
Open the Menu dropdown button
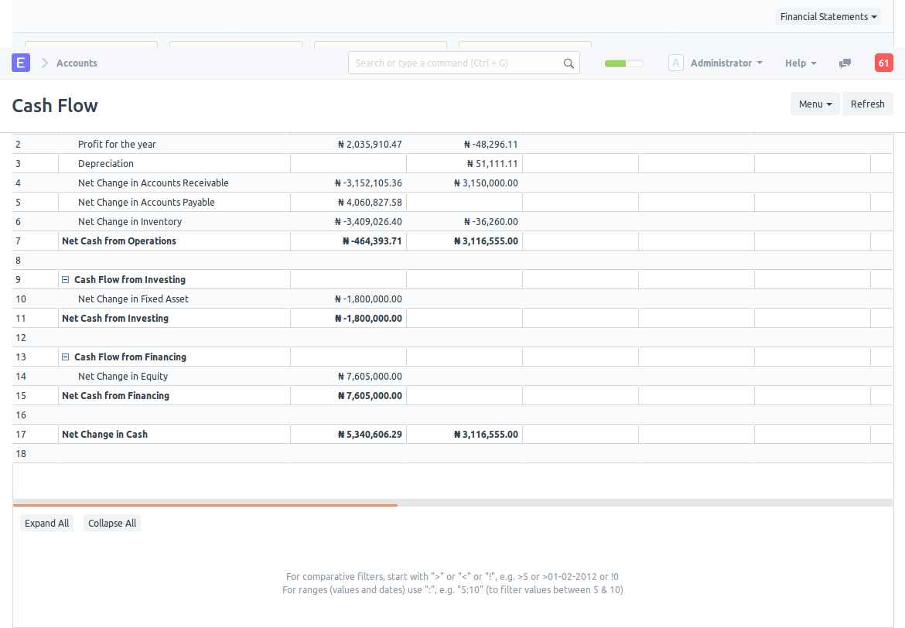(x=814, y=104)
